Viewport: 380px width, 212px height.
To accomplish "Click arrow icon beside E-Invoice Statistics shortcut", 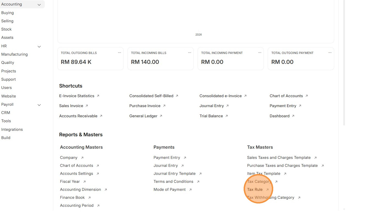I will tap(98, 96).
